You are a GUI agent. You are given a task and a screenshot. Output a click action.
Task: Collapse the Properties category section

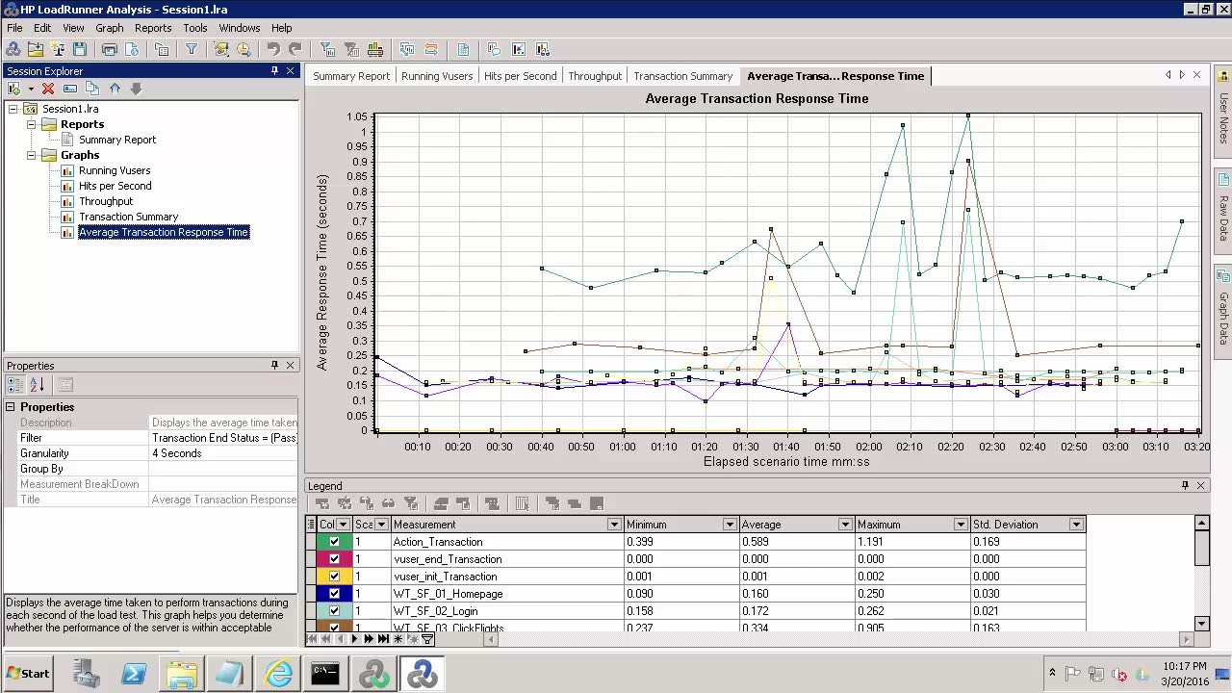(11, 407)
